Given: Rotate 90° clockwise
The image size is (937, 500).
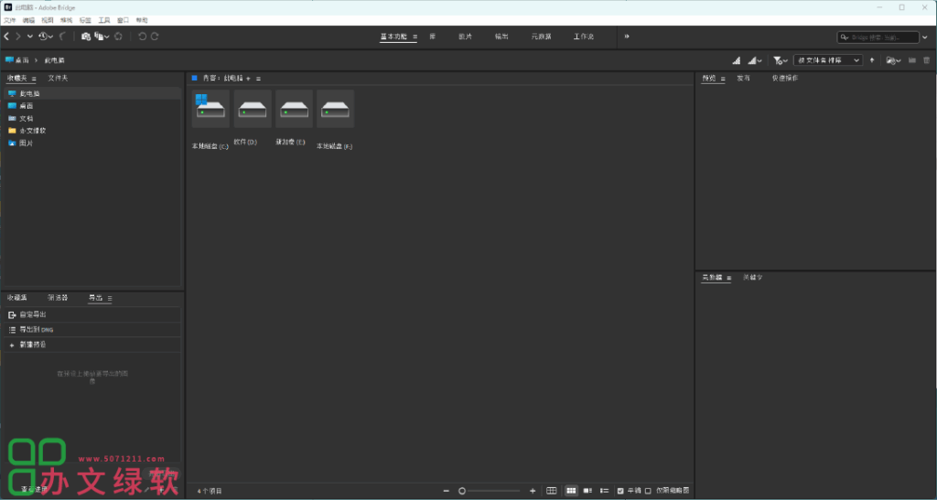Looking at the screenshot, I should pos(155,37).
